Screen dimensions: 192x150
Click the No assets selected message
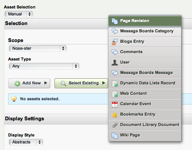pos(40,99)
